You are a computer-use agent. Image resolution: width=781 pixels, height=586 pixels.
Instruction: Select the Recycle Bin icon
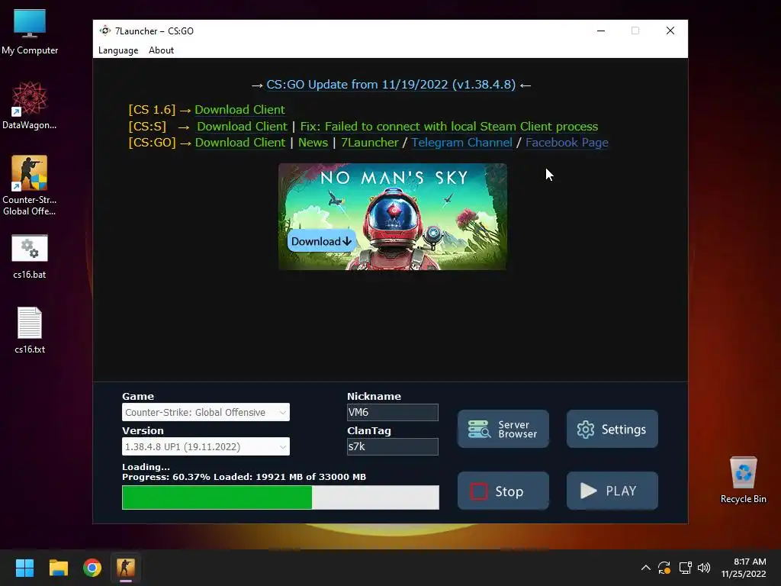[743, 481]
